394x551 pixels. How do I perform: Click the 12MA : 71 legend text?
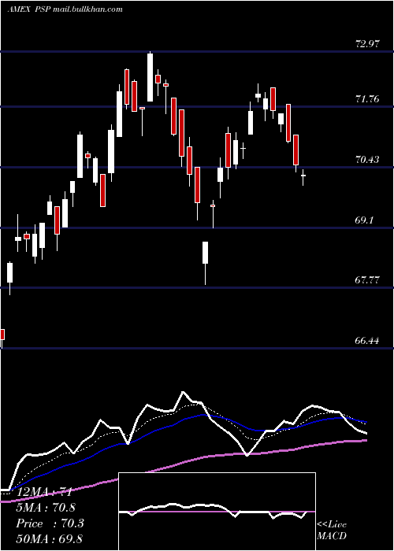(44, 492)
